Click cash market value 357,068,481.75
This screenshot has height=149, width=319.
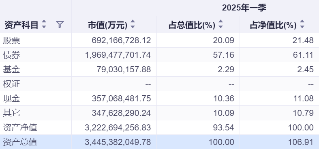(x=121, y=99)
